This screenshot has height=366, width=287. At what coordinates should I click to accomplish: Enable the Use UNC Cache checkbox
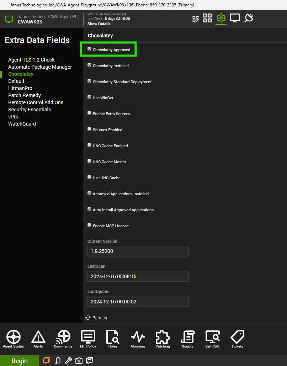coord(89,177)
